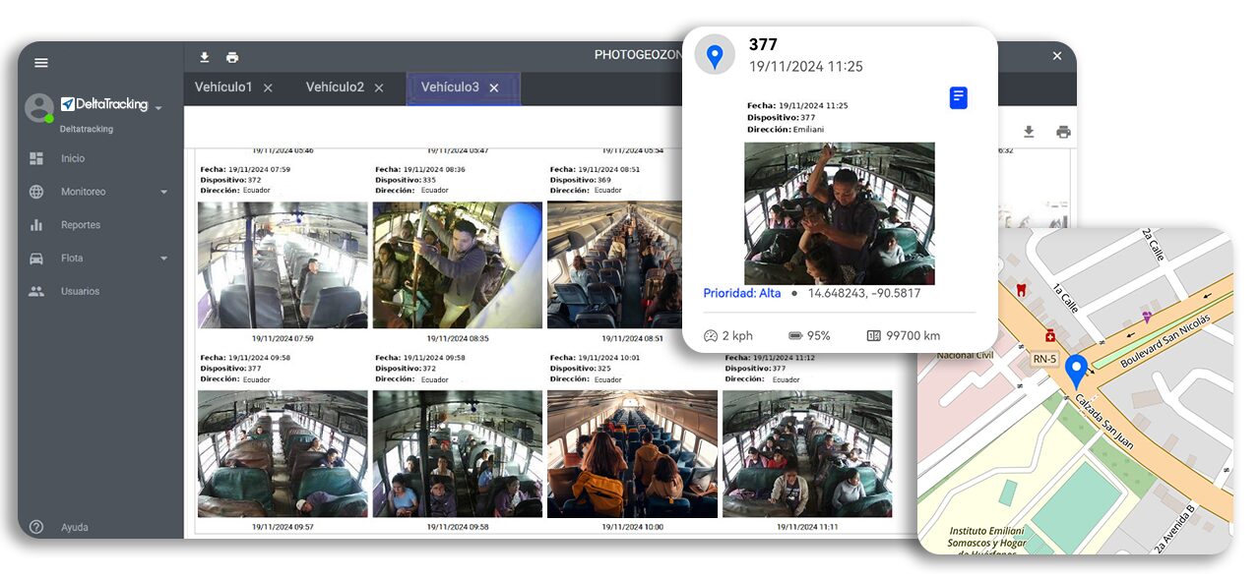Click the print icon in top toolbar
Viewport: 1260px width, 580px height.
(232, 57)
